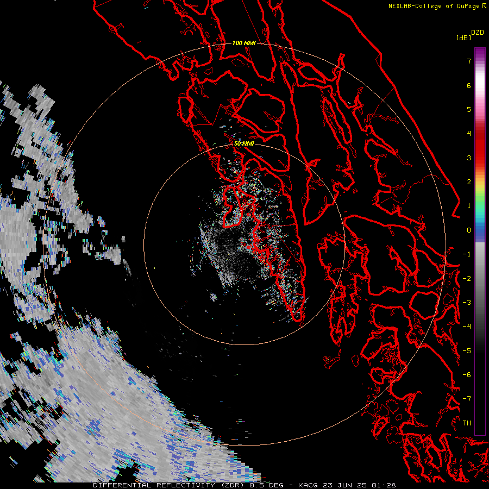Click the Differential Reflectivity (ZDR) caption text
Screen dimensions: 489x489
tap(170, 485)
